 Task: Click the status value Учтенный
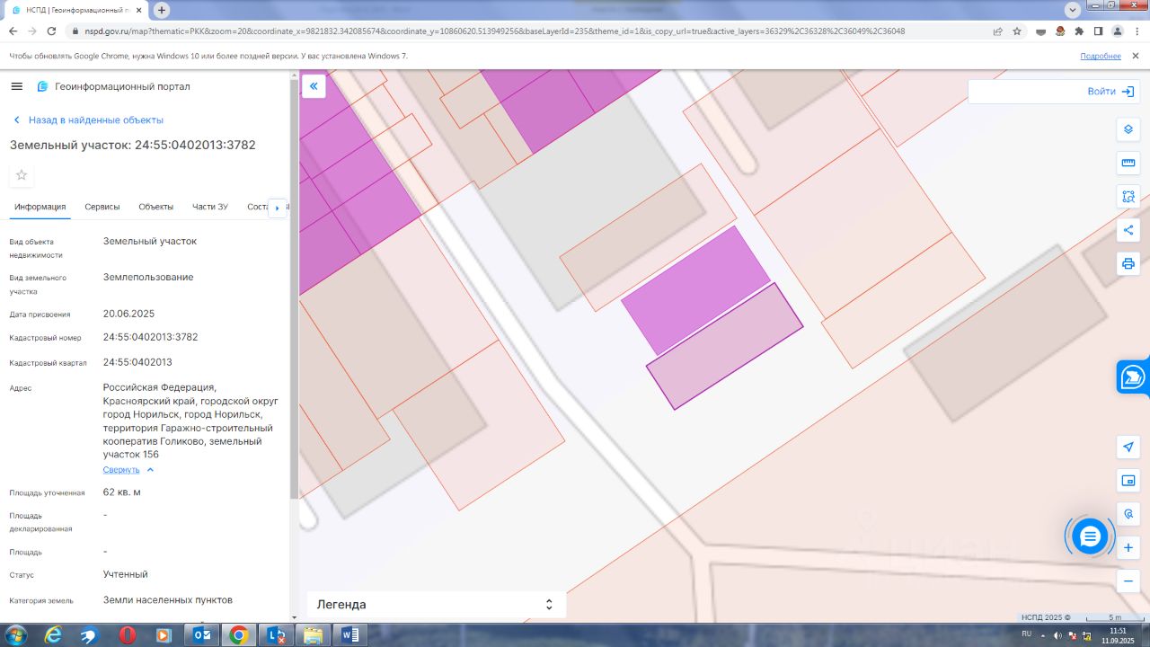(x=126, y=574)
